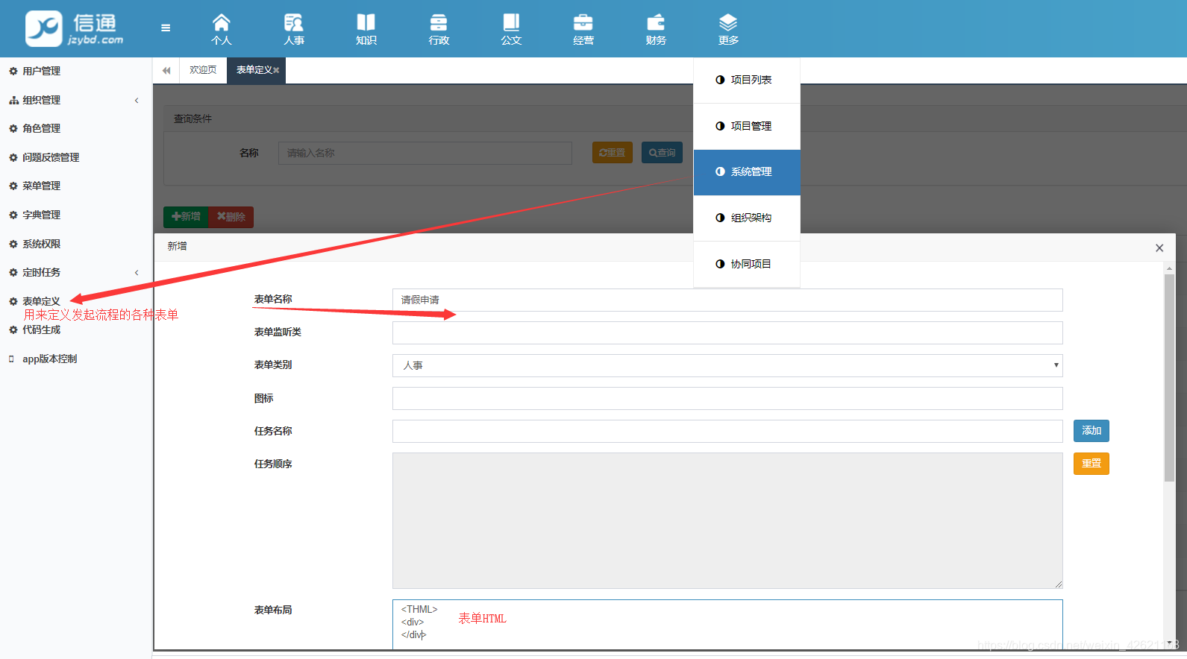This screenshot has height=659, width=1187.
Task: Click the gear icon beside 定时任务
Action: 13,273
